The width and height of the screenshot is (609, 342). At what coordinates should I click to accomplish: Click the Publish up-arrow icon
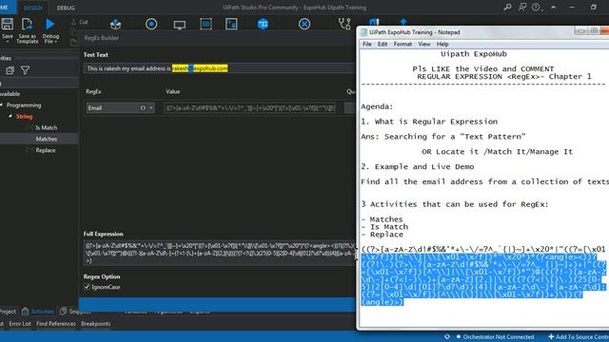[403, 22]
